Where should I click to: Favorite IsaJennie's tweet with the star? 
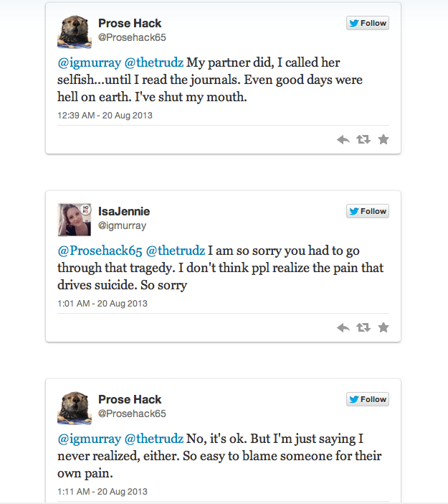coord(383,328)
